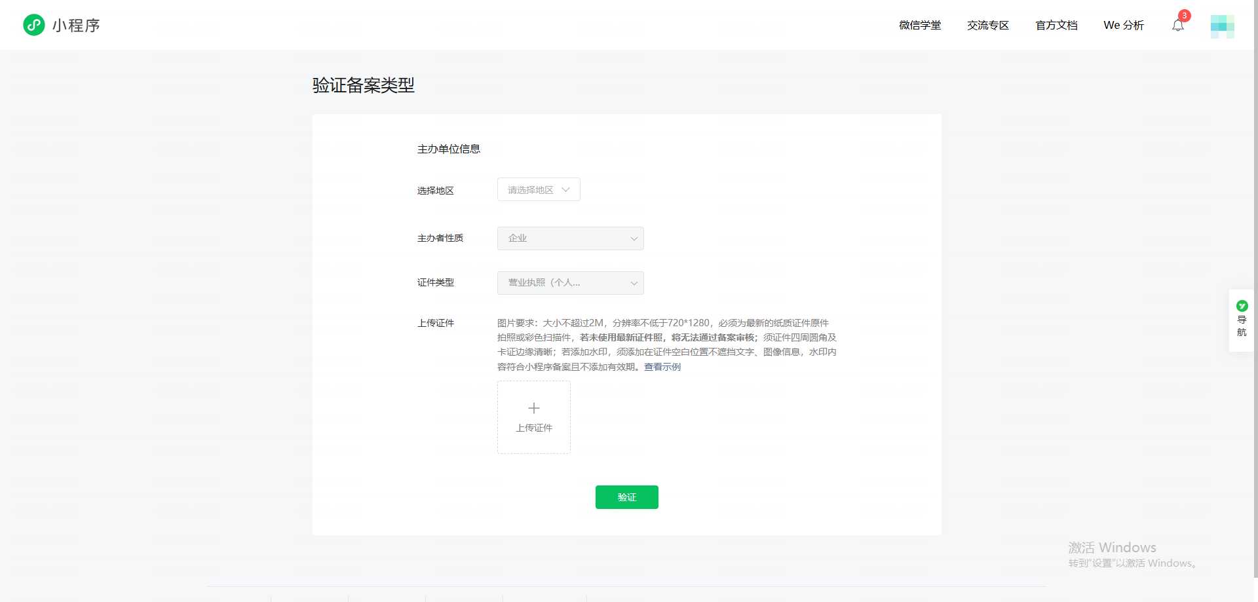Open the user avatar in header
The width and height of the screenshot is (1258, 602).
pos(1222,26)
